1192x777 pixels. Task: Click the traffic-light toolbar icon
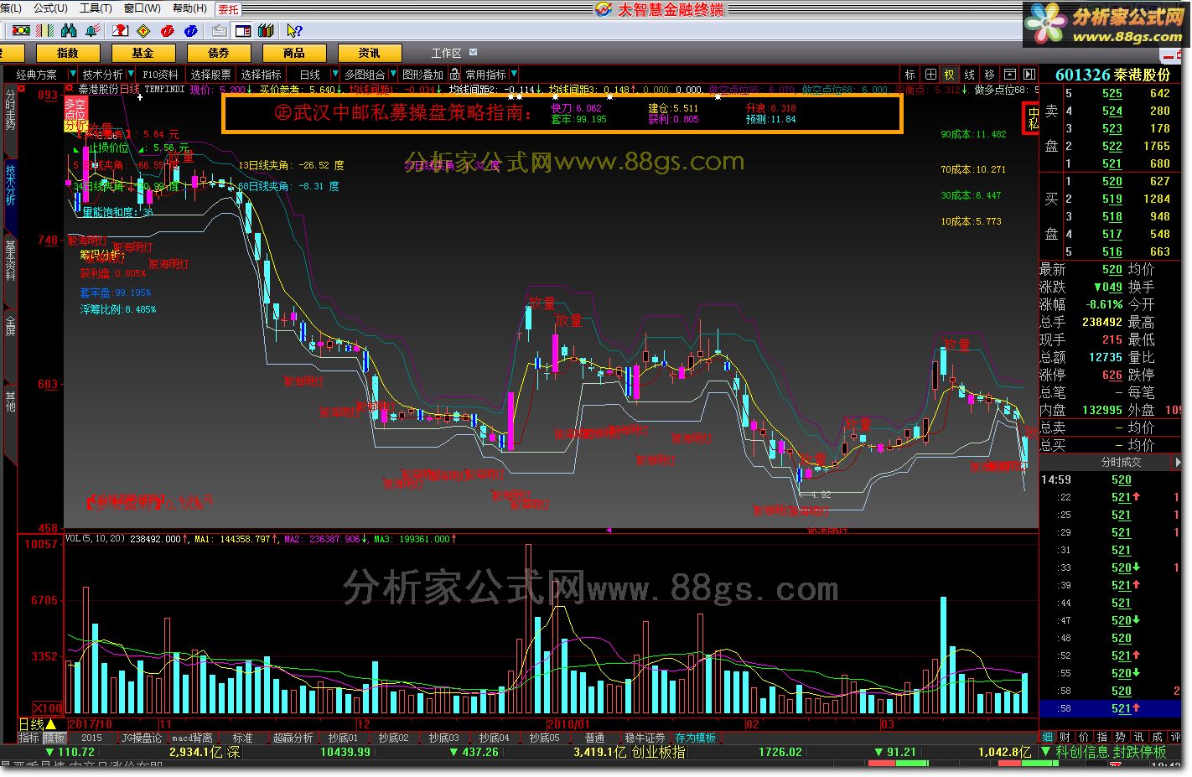coord(21,30)
